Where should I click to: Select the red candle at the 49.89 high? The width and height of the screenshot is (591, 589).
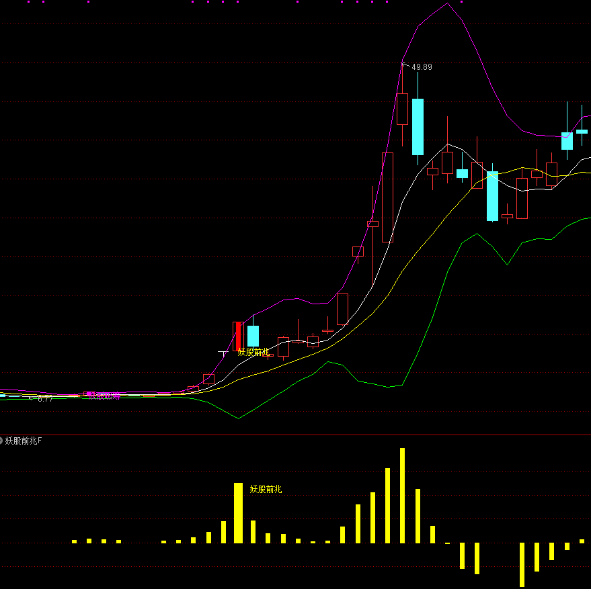402,109
